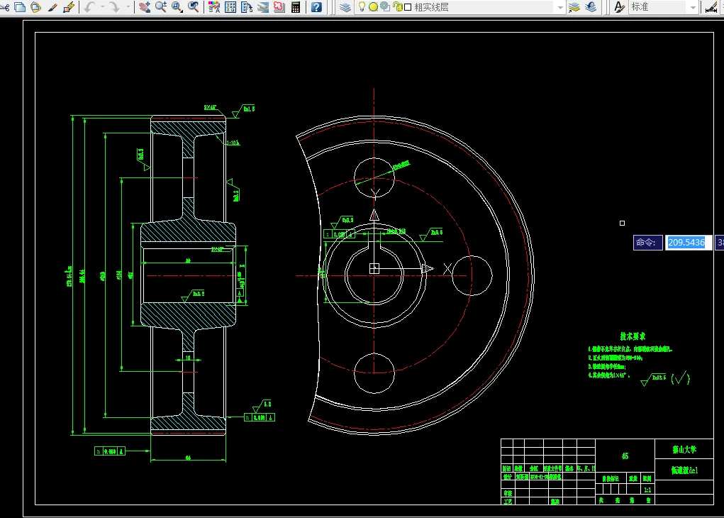Click the Paste clipboard icon
The image size is (724, 518).
point(35,7)
